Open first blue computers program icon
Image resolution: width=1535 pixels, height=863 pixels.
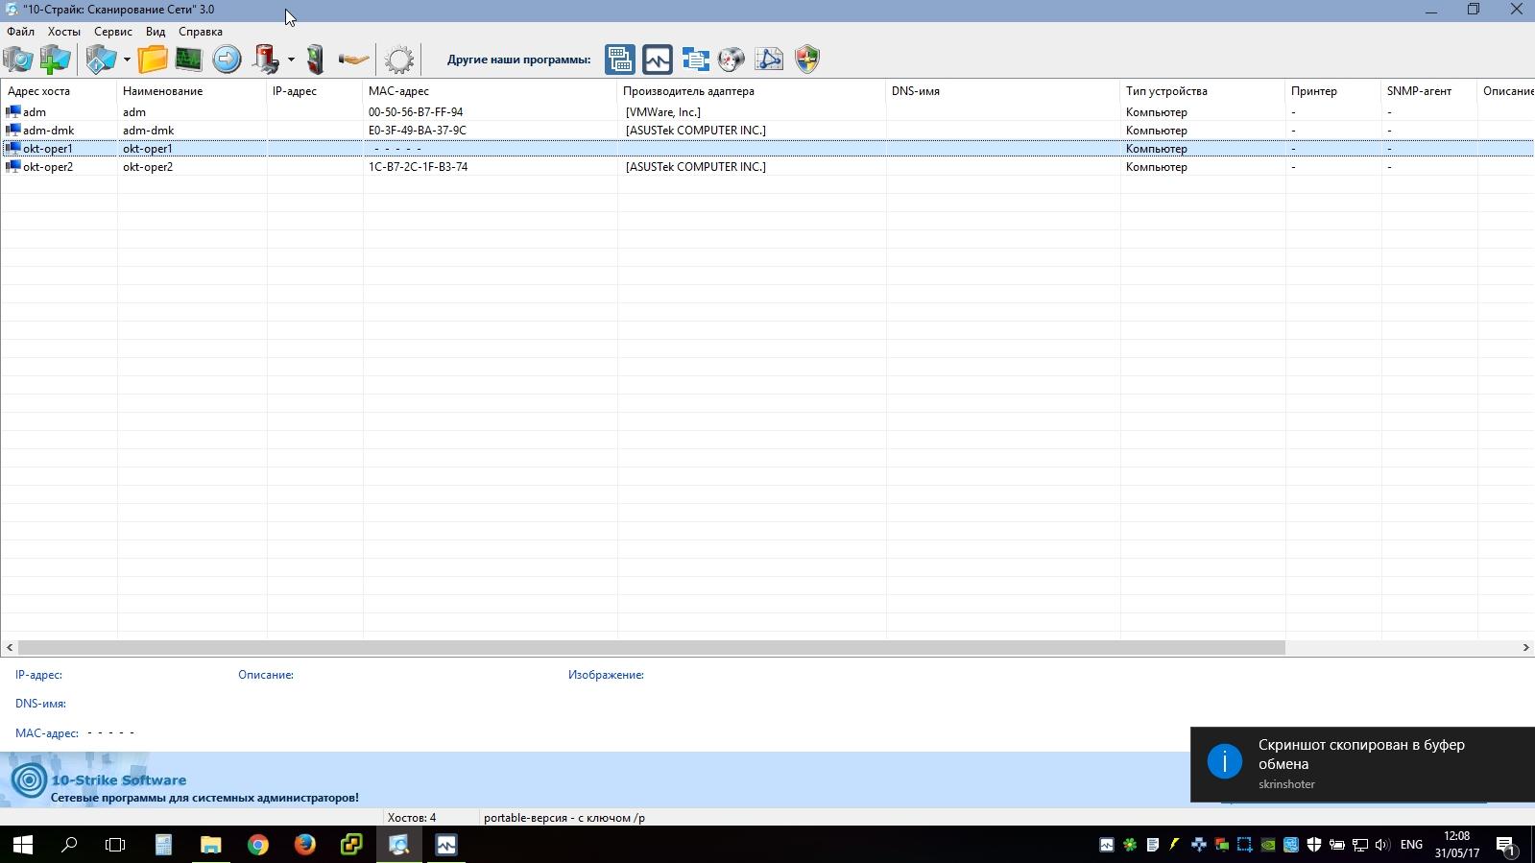point(620,60)
